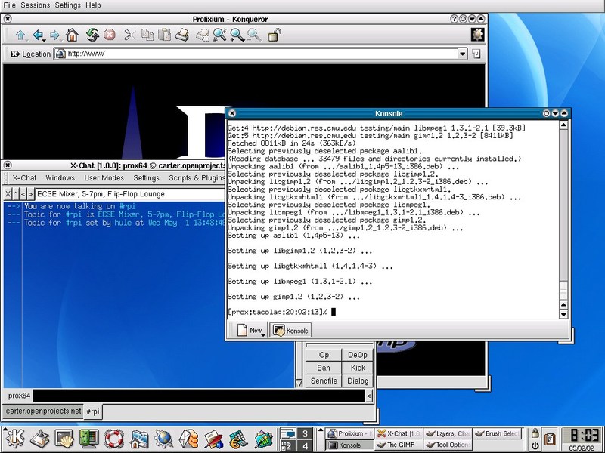Click the Print Frame icon in Konqueror
Viewport: 605px width, 453px height.
click(x=202, y=35)
